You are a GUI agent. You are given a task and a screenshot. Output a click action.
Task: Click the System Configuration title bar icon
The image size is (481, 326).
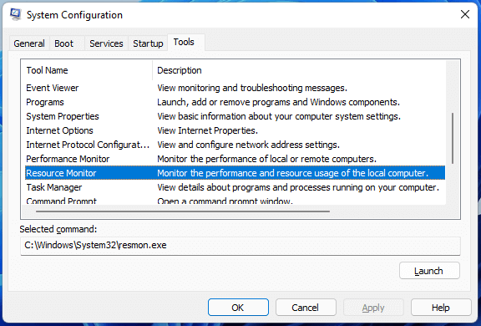click(15, 14)
